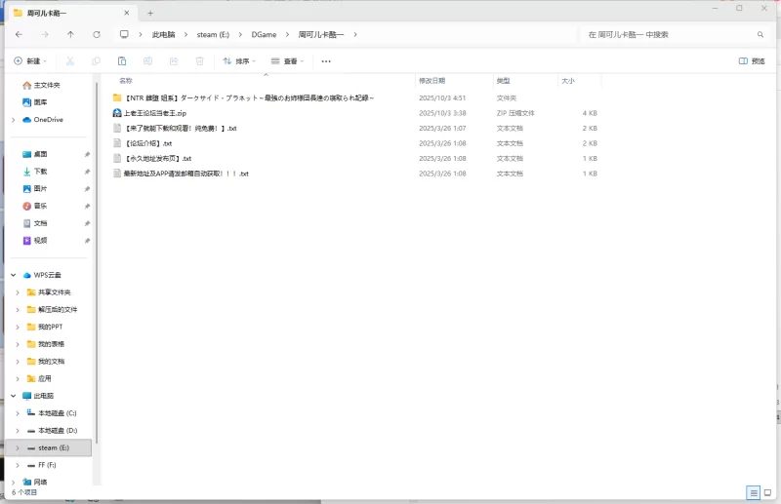Image resolution: width=781 pixels, height=504 pixels.
Task: Open the three-dot more options menu
Action: click(x=326, y=61)
